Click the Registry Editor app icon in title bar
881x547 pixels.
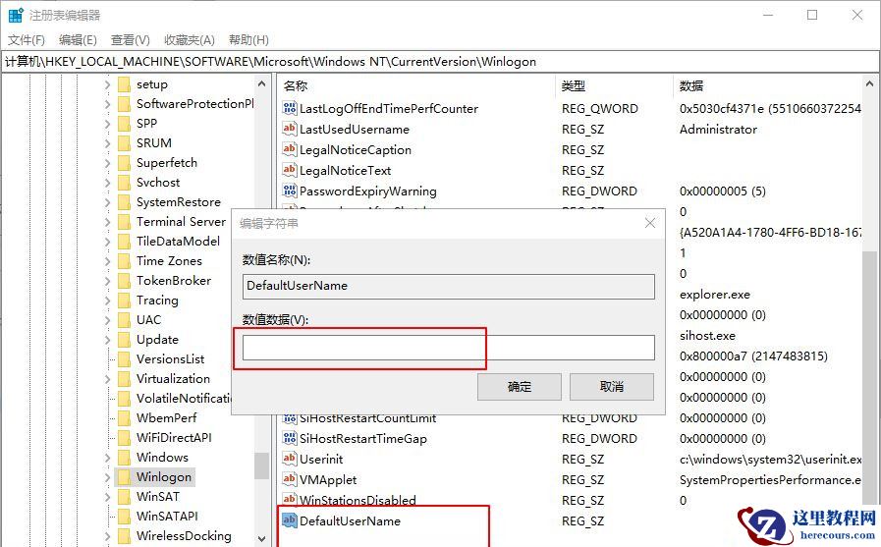(16, 15)
